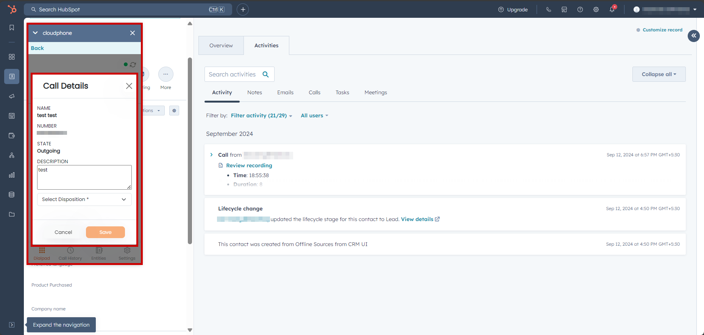
Task: Click Customize record link
Action: (x=659, y=30)
